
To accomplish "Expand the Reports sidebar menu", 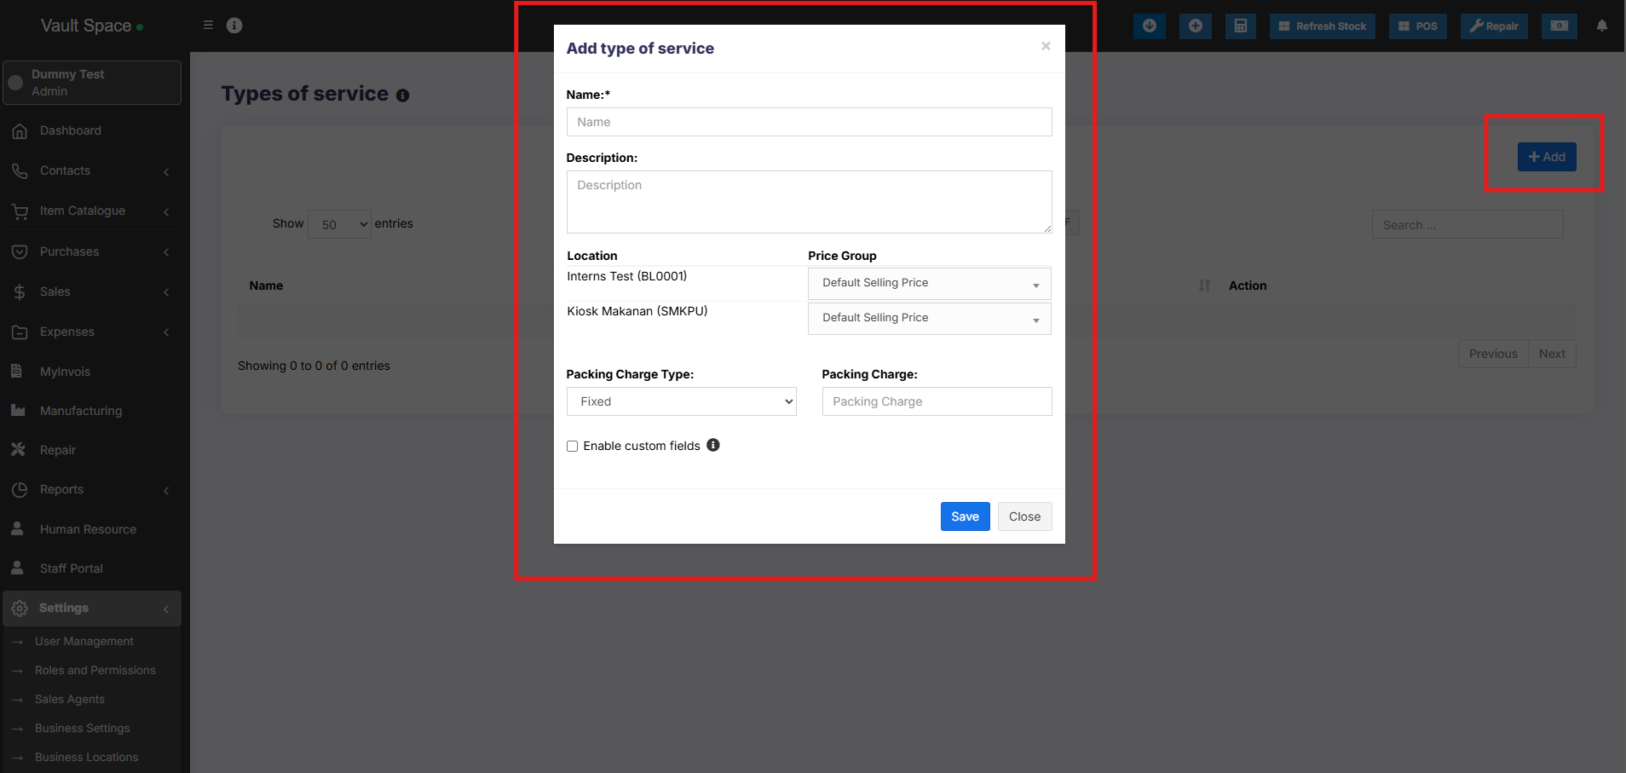I will 61,489.
